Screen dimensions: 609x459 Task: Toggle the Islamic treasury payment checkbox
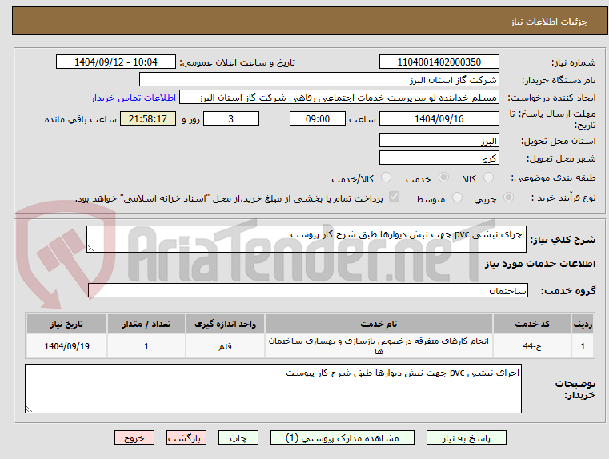(x=394, y=197)
